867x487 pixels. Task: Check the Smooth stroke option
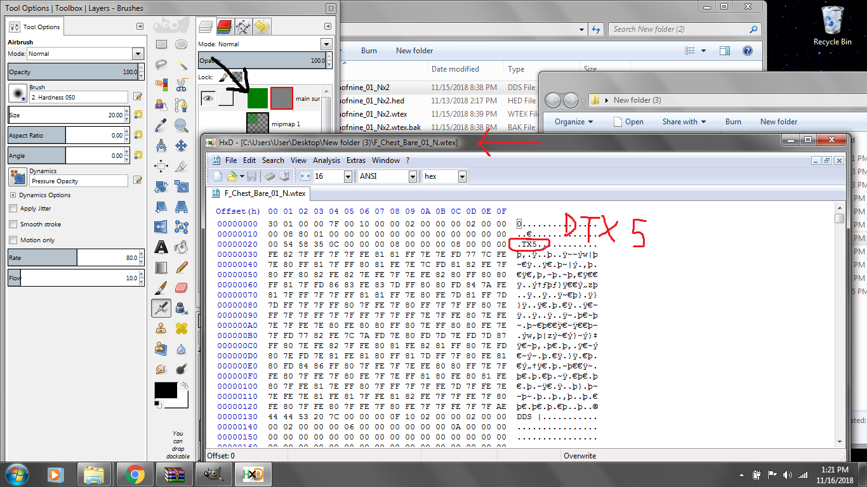13,224
